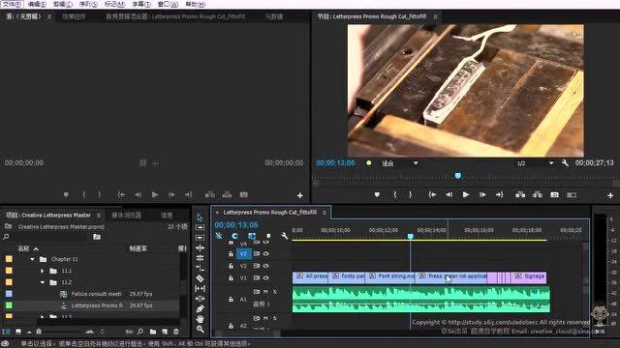Select the Hand tool
Screen dimensions: 620x348
201,319
